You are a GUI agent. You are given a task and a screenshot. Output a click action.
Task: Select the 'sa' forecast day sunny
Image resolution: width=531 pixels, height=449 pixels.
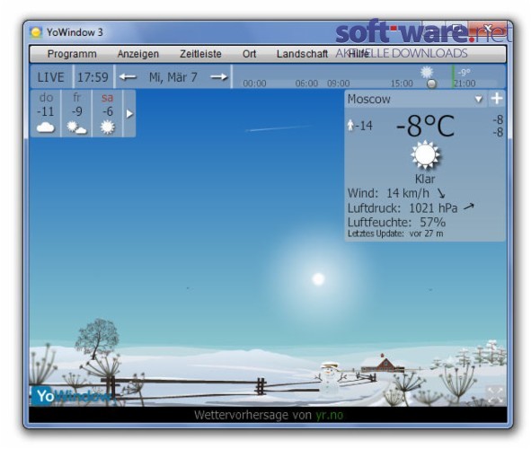[108, 113]
